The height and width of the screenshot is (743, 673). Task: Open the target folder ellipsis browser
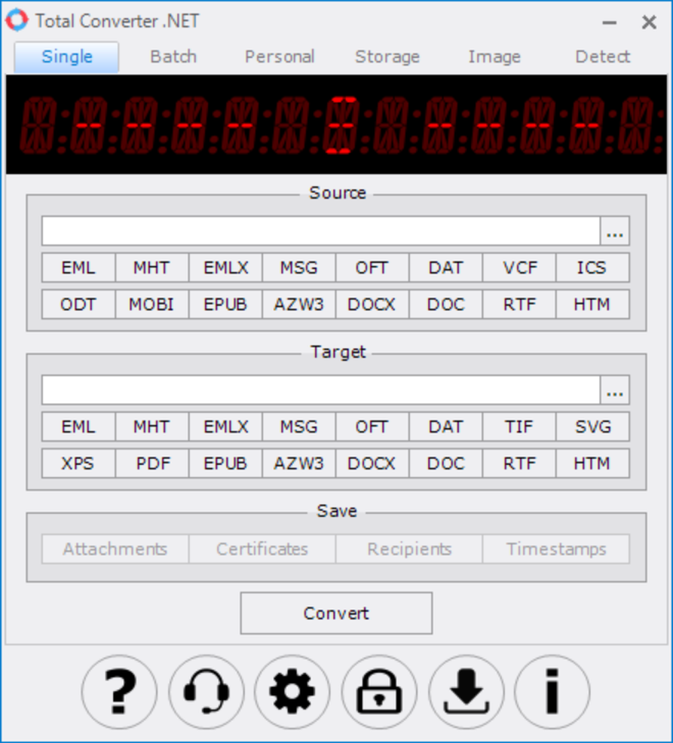pos(614,389)
